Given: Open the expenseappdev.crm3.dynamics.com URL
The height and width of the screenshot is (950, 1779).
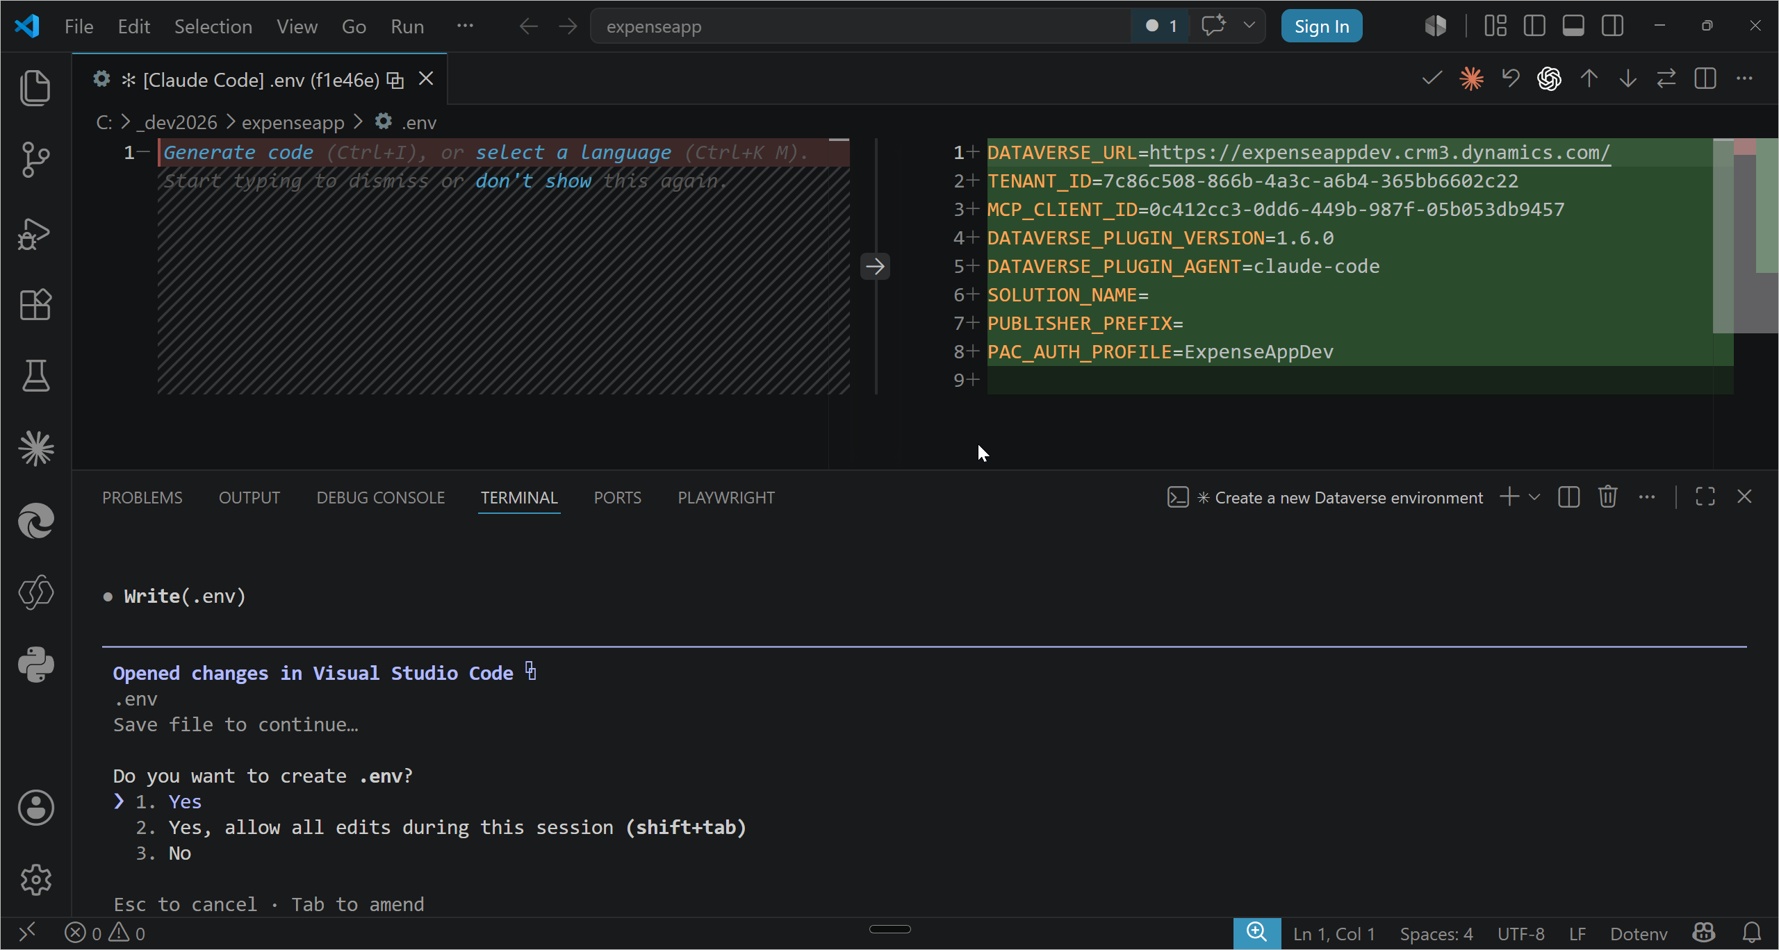Looking at the screenshot, I should coord(1379,152).
